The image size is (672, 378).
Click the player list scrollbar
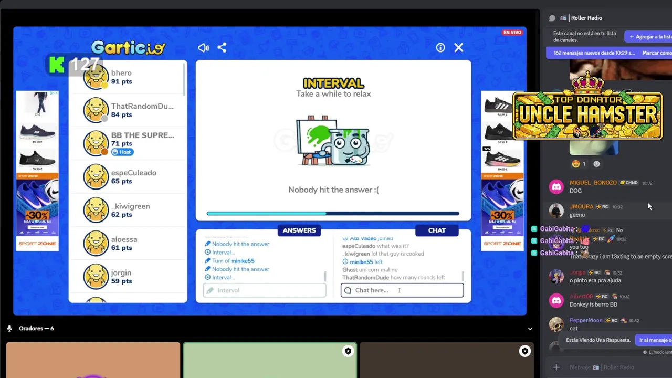[185, 79]
